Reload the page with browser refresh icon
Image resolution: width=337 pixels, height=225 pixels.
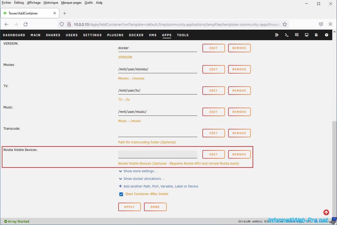(25, 24)
